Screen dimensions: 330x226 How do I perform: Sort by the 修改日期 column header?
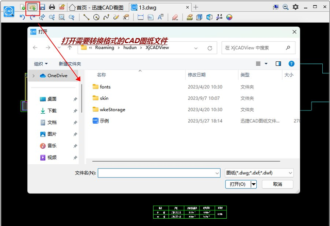coord(196,75)
